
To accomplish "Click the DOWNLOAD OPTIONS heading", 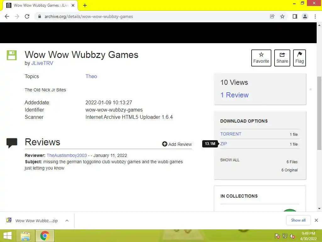I will (x=244, y=121).
